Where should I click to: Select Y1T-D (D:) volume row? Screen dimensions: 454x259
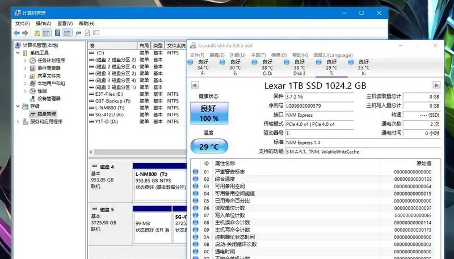click(x=137, y=121)
